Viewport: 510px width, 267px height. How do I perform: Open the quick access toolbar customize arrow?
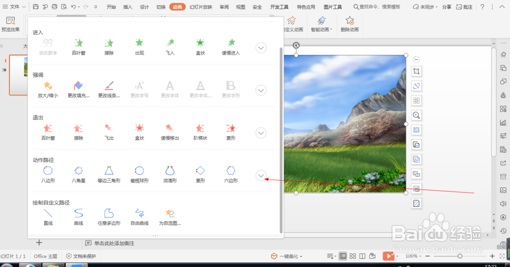(96, 7)
